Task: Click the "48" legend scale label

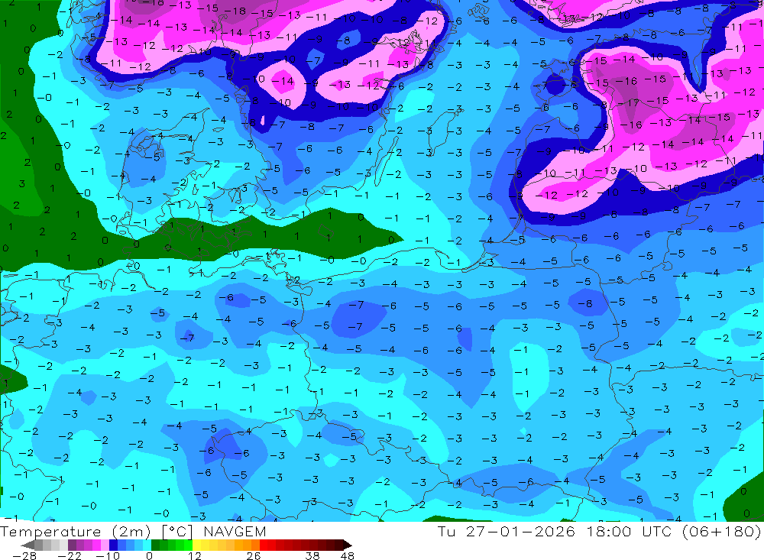Action: 348,556
